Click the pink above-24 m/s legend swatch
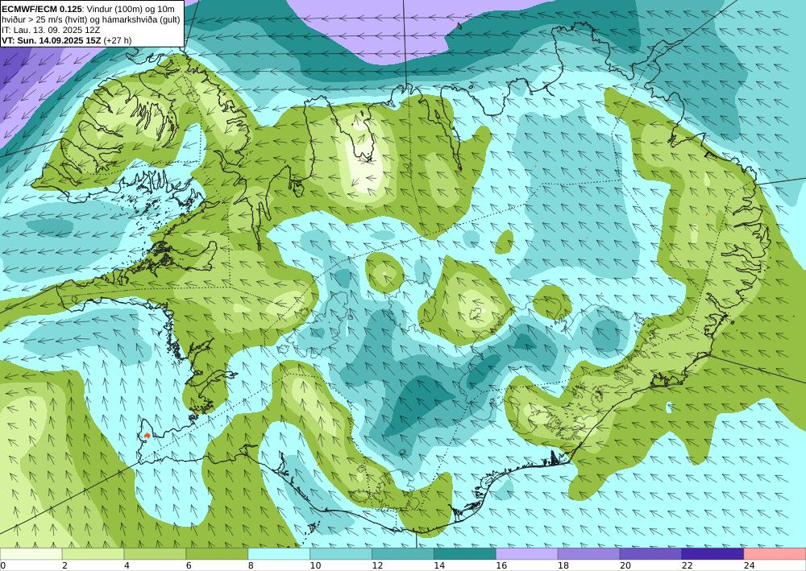Viewport: 806px width, 571px height. tap(775, 554)
